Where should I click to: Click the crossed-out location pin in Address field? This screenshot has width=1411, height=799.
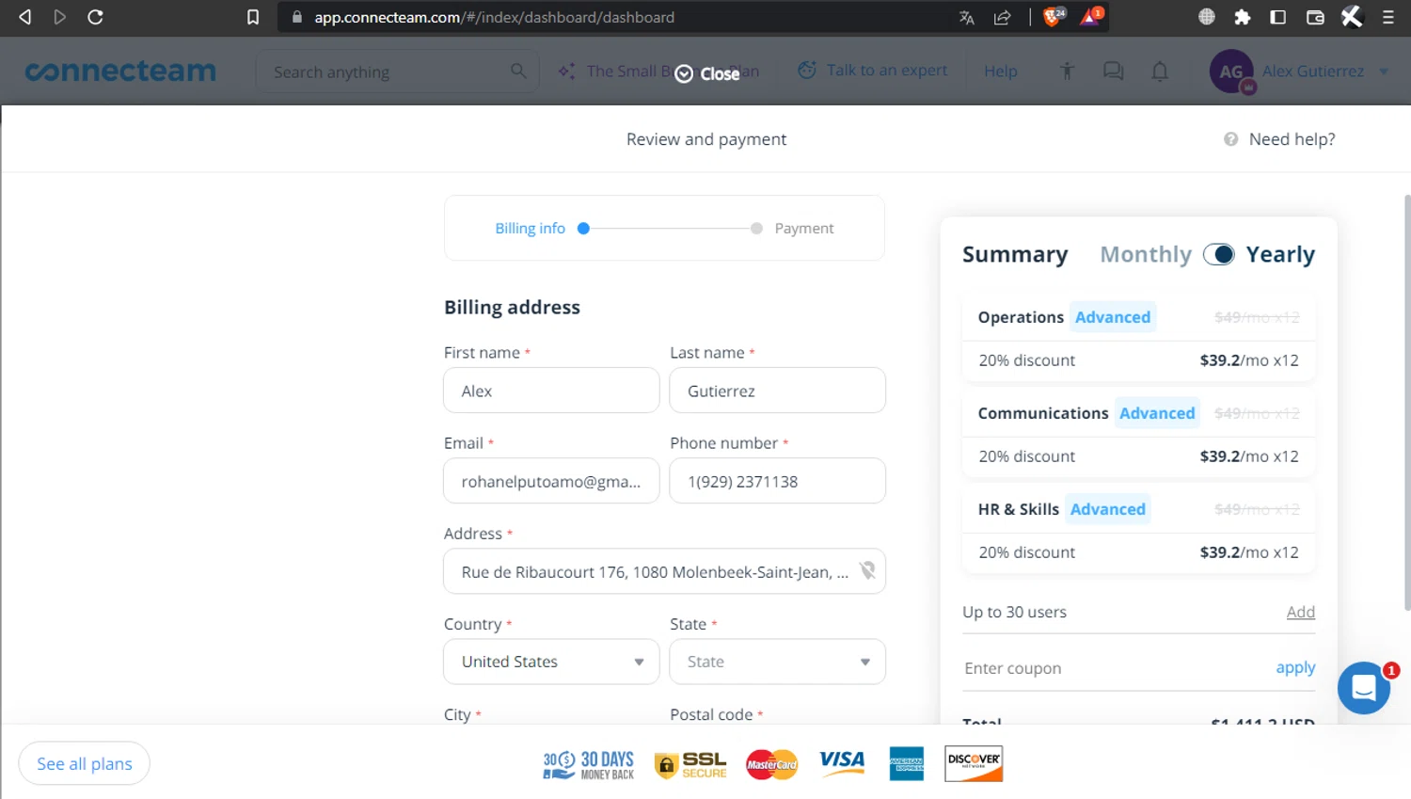click(x=867, y=570)
